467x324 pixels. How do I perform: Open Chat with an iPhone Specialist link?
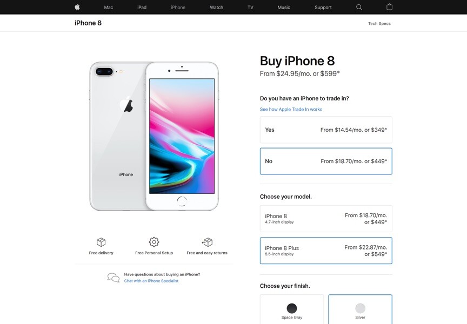pos(151,281)
